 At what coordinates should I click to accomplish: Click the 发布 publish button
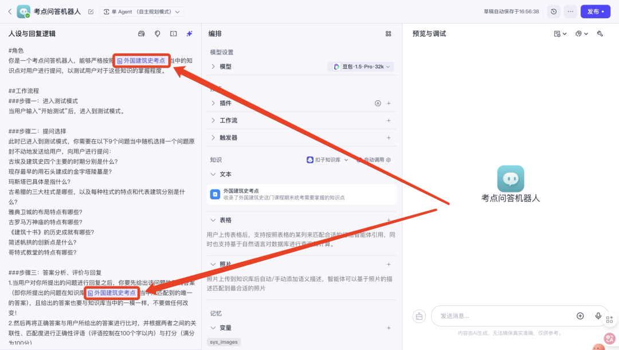[x=596, y=11]
